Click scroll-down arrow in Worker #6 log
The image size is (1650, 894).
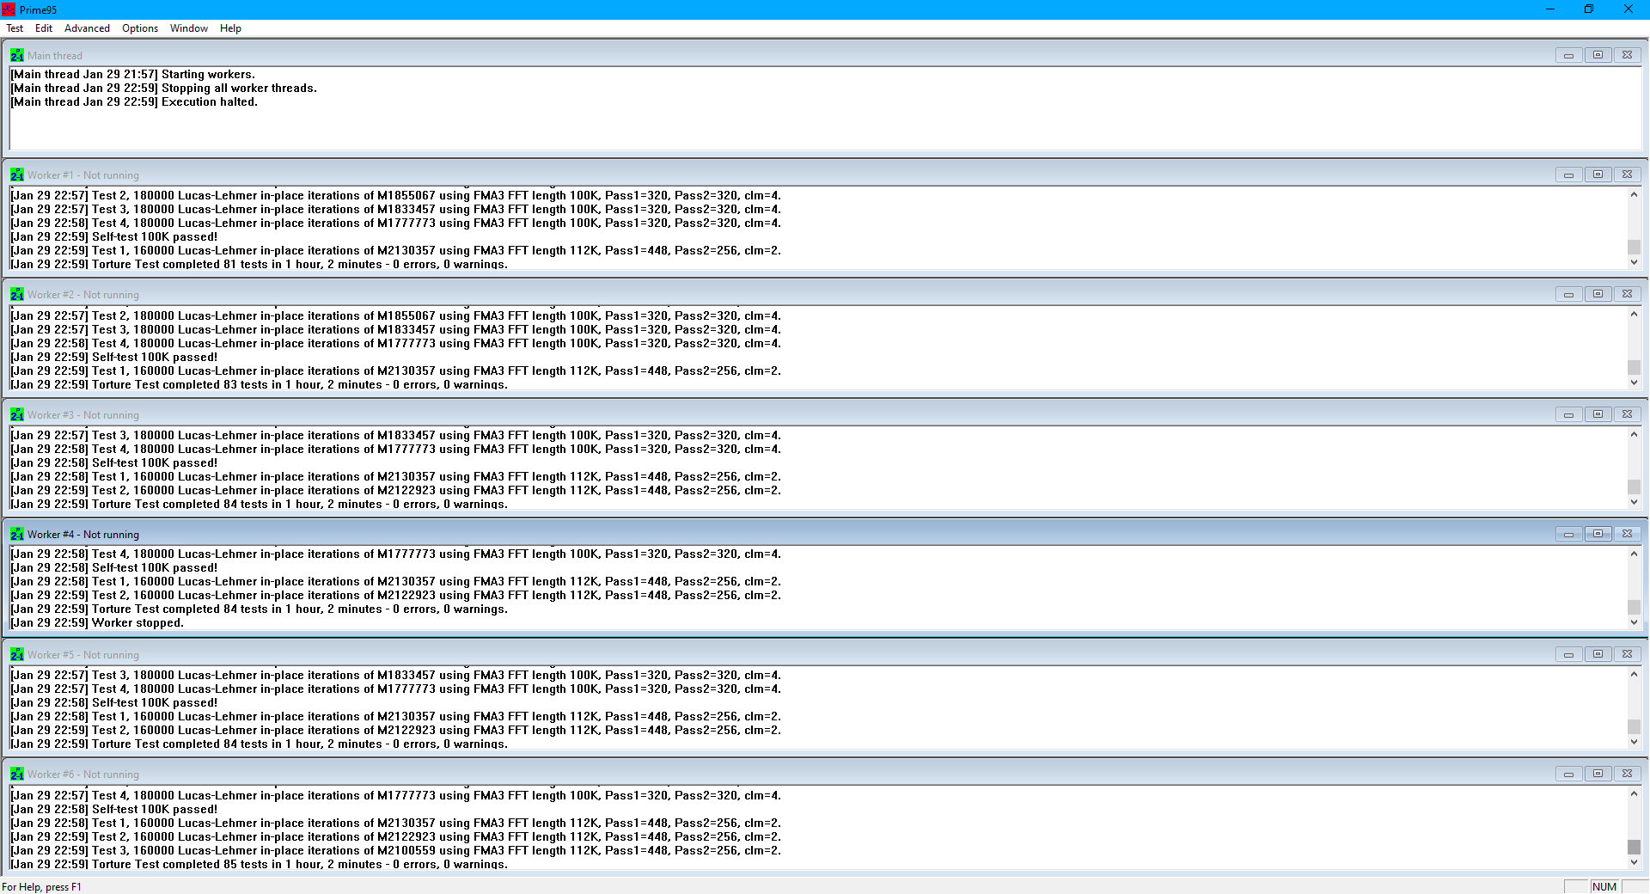coord(1634,862)
